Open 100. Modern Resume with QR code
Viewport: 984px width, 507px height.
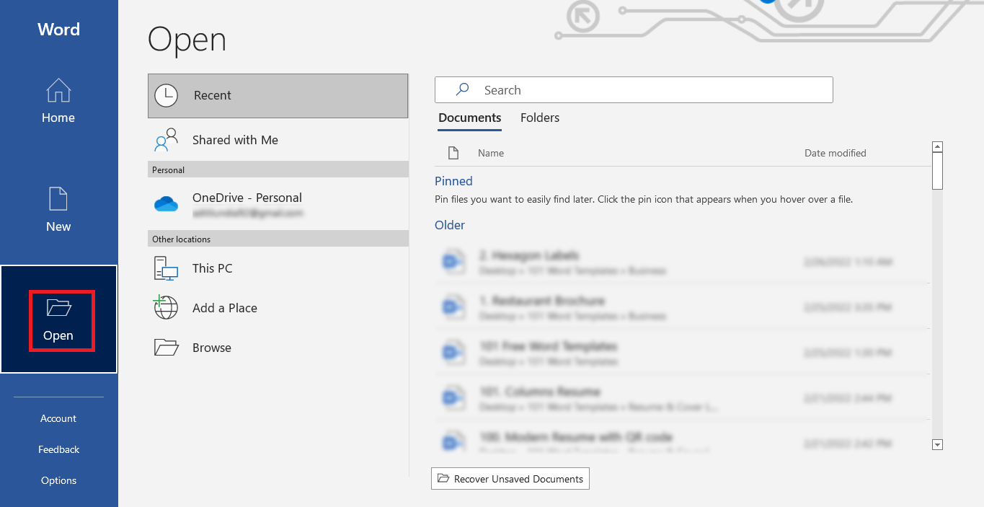pos(682,438)
